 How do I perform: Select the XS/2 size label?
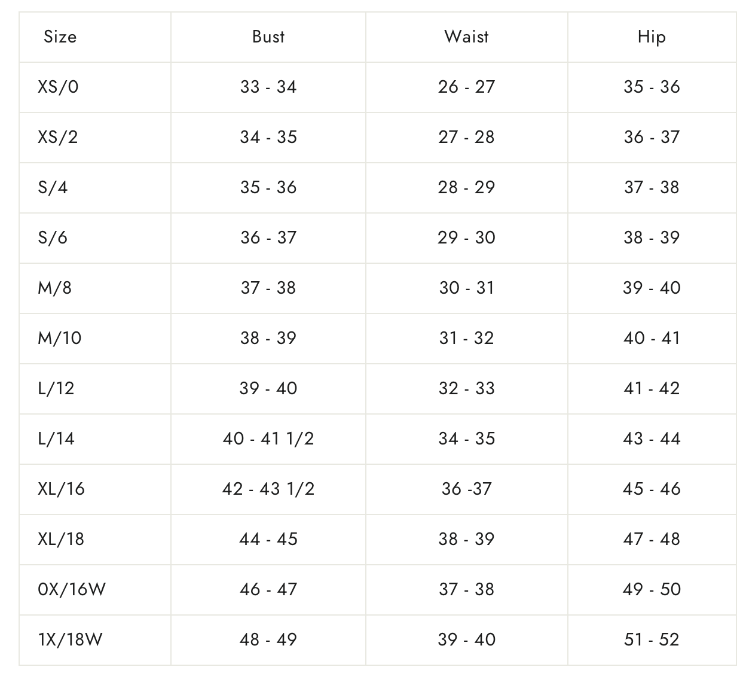58,138
